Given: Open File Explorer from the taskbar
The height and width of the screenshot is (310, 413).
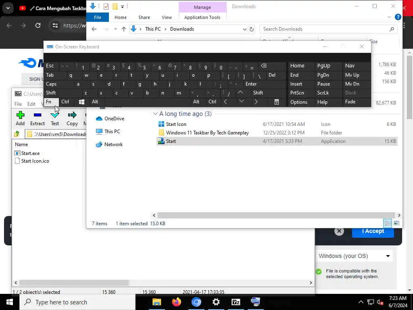Looking at the screenshot, I should click(157, 302).
